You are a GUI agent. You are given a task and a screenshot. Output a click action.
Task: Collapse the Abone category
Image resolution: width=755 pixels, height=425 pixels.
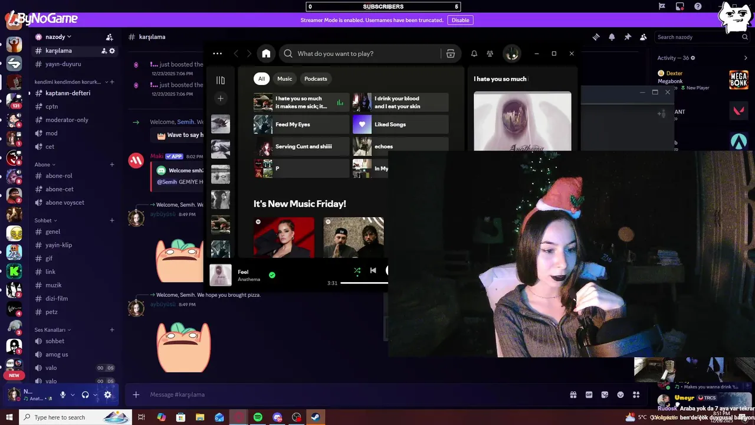coord(45,165)
